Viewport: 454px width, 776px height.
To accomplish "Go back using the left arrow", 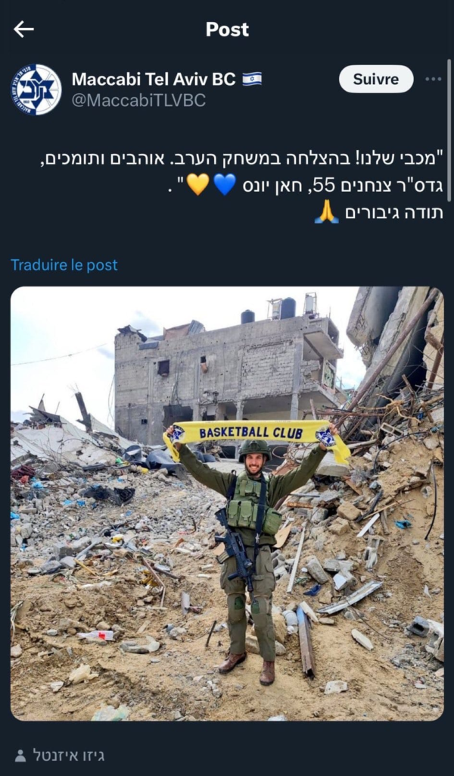I will [x=23, y=30].
